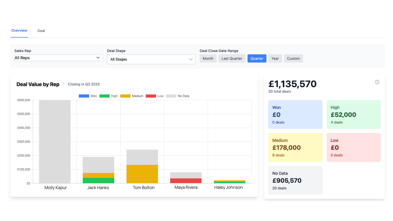Screen dimensions: 393x221
Task: Click the Tom Bolton axis label
Action: click(x=144, y=188)
